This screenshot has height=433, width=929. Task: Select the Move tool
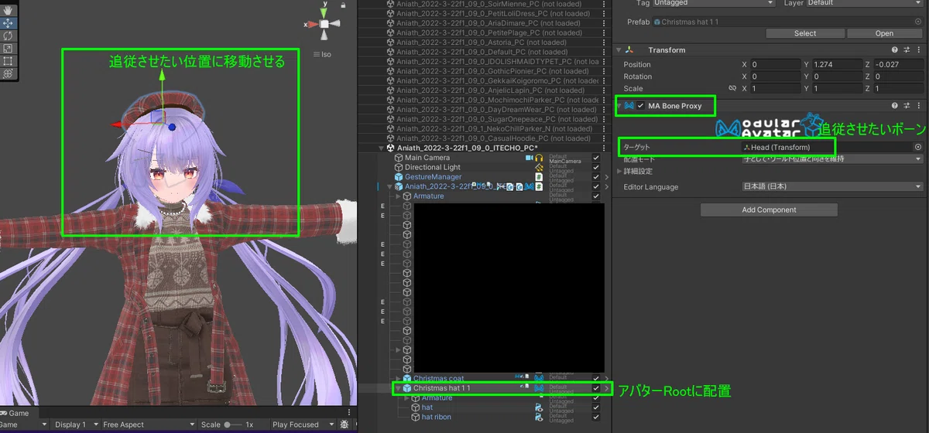tap(8, 23)
